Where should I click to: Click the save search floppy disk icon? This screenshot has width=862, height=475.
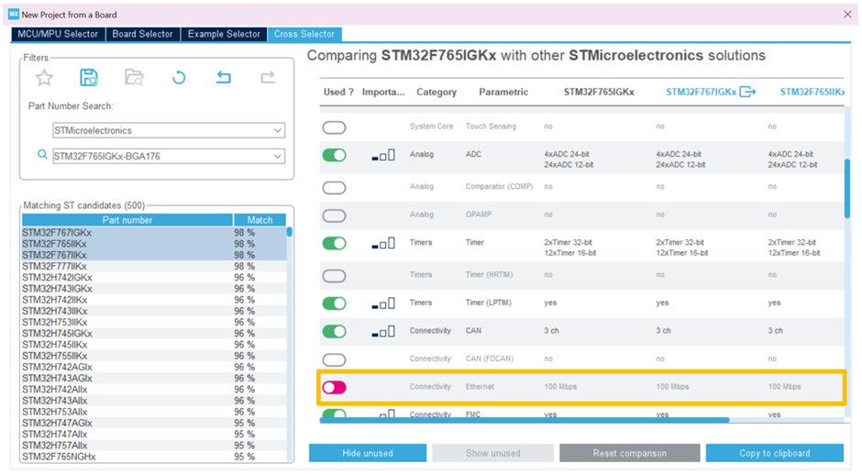(x=89, y=78)
